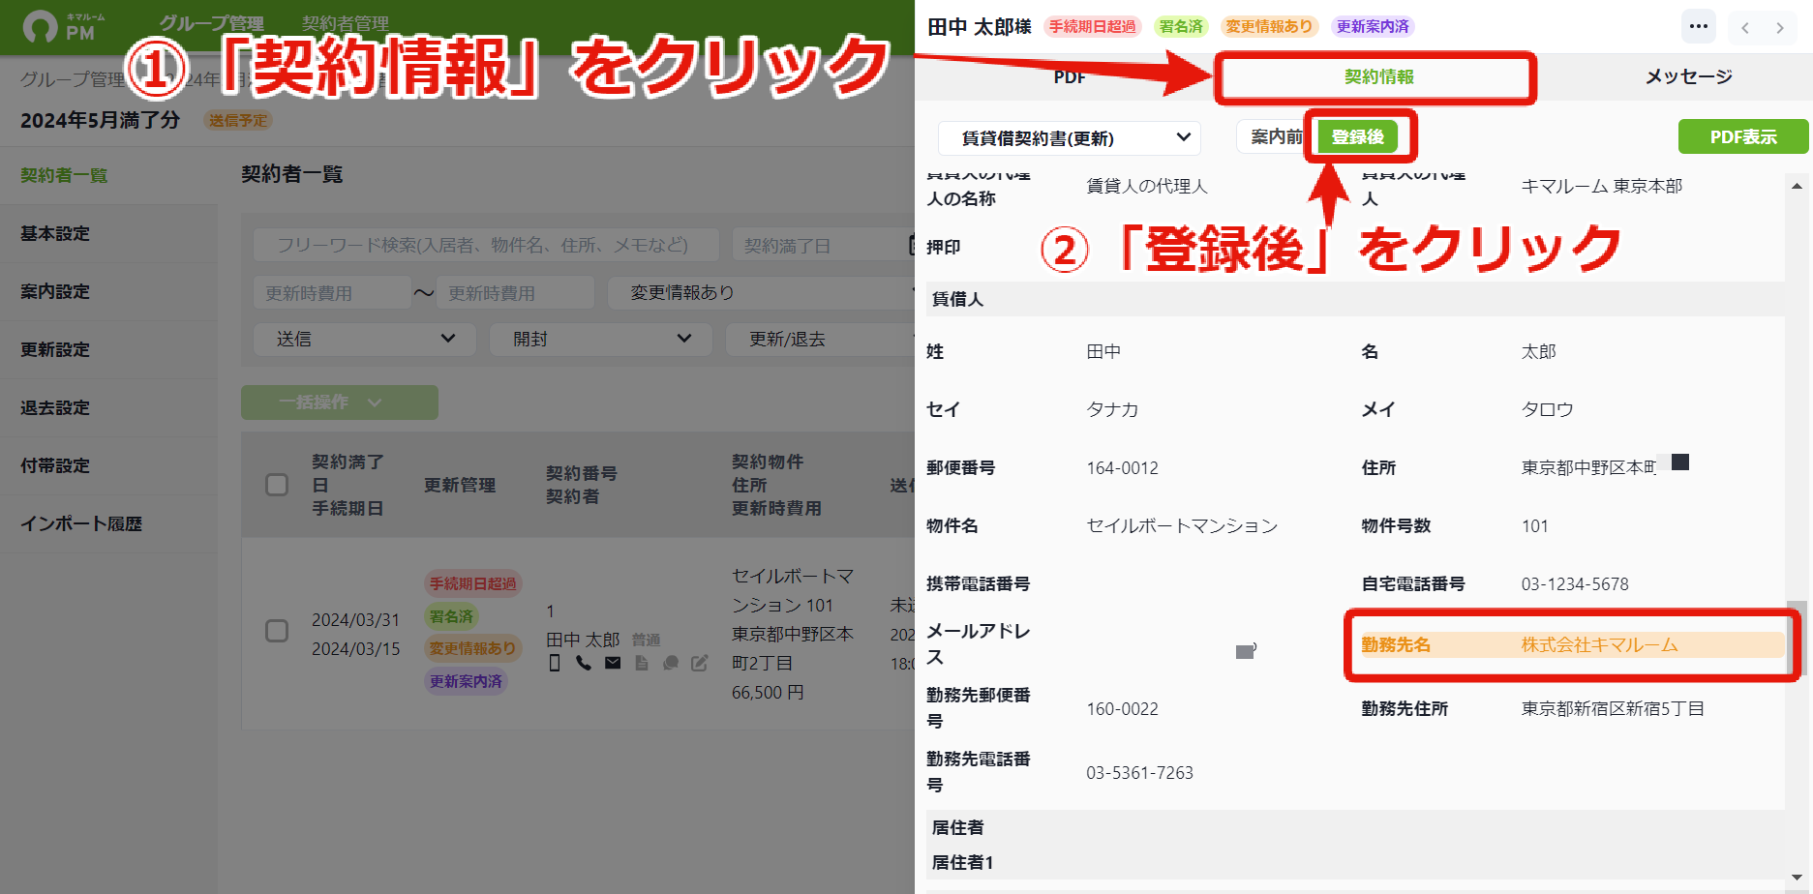Viewport: 1813px width, 894px height.
Task: Open the 送信 filter dropdown
Action: [x=365, y=339]
